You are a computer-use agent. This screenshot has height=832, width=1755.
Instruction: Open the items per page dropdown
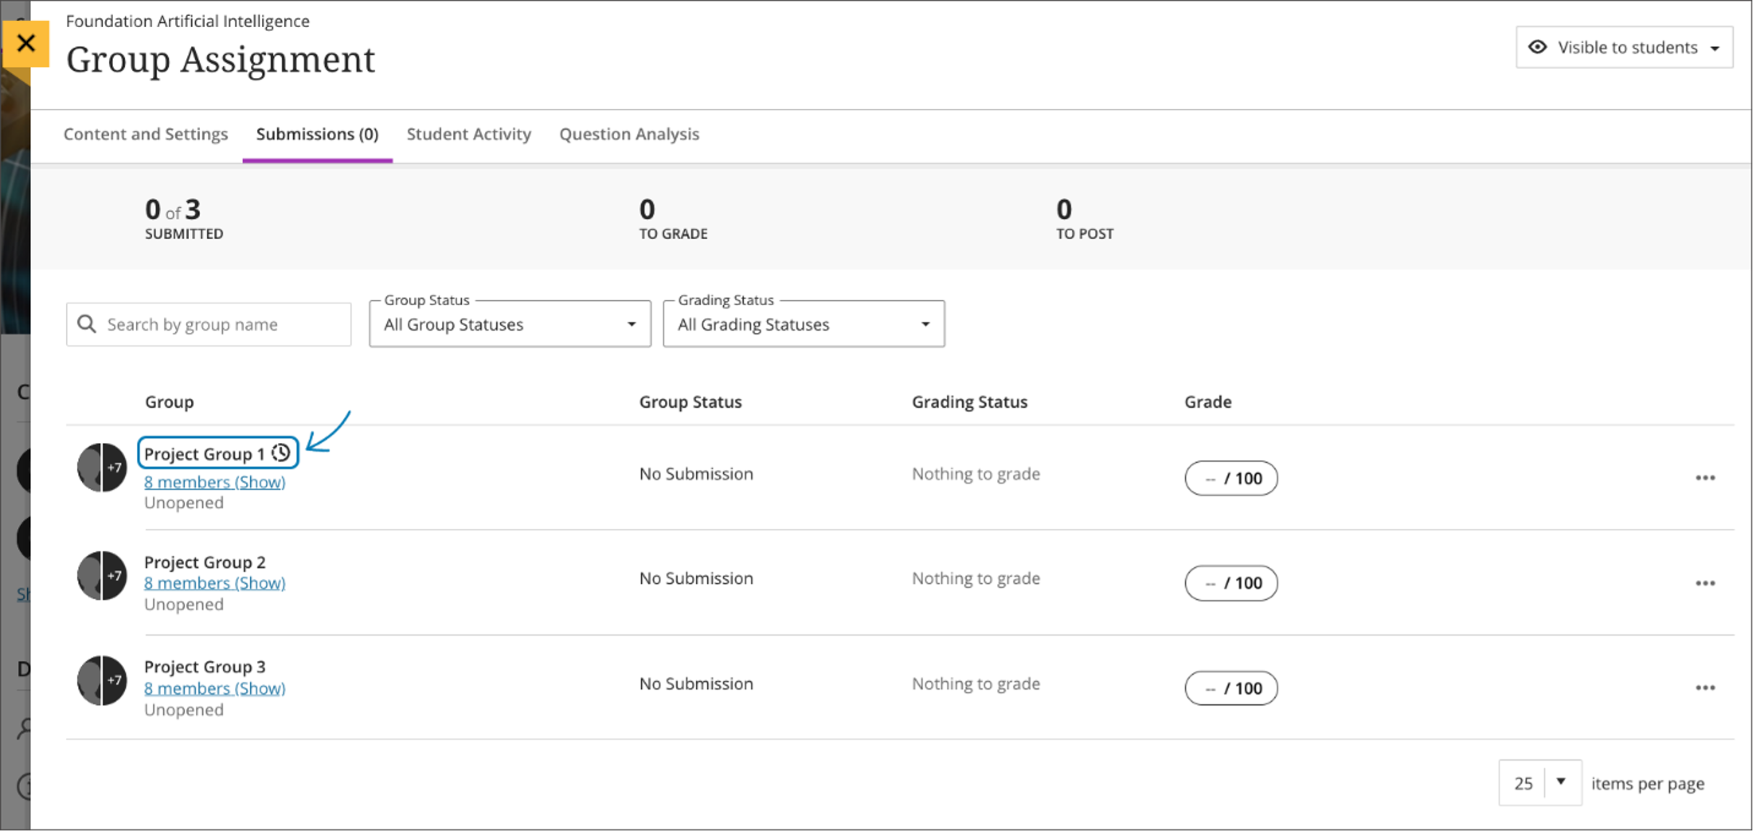[x=1539, y=783]
